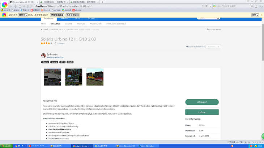Click the CNB tag

[63, 62]
